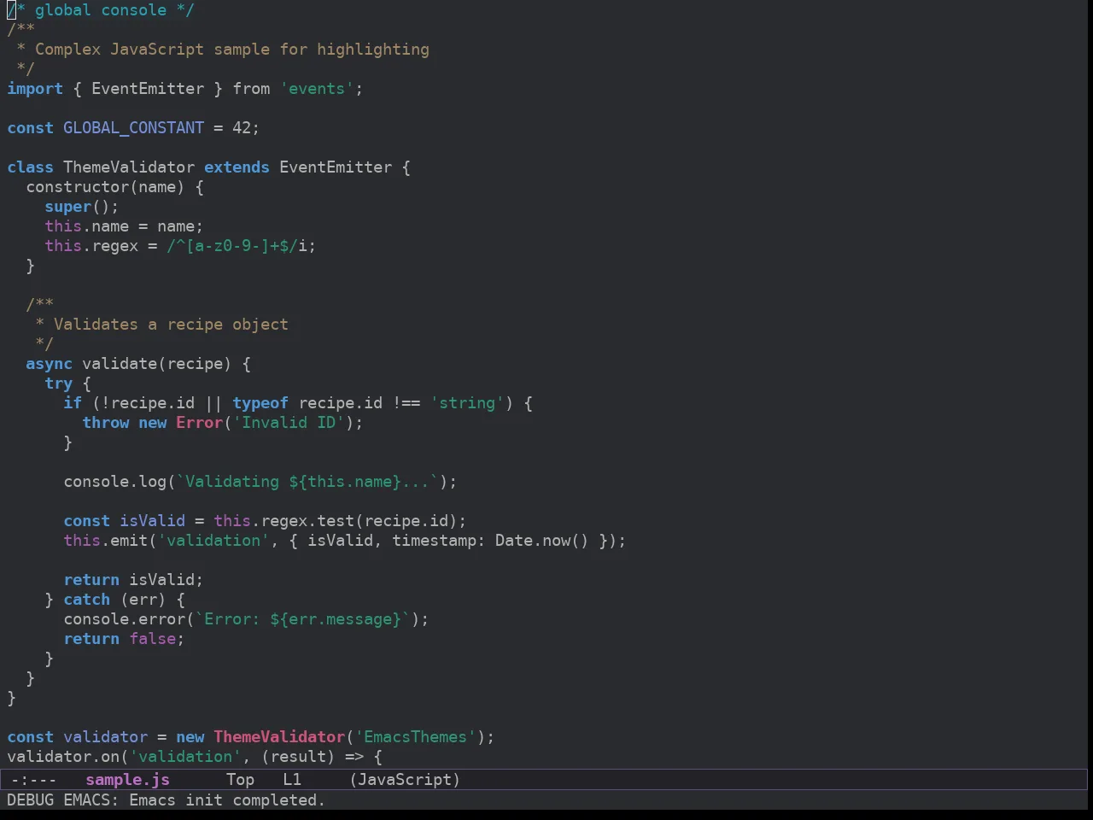Viewport: 1093px width, 820px height.
Task: Click the 'false' literal
Action: point(152,639)
